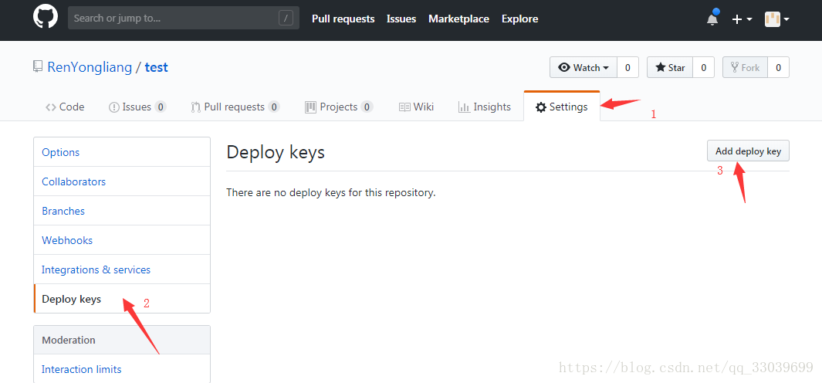Open the notifications bell icon
The width and height of the screenshot is (822, 383).
click(x=712, y=19)
